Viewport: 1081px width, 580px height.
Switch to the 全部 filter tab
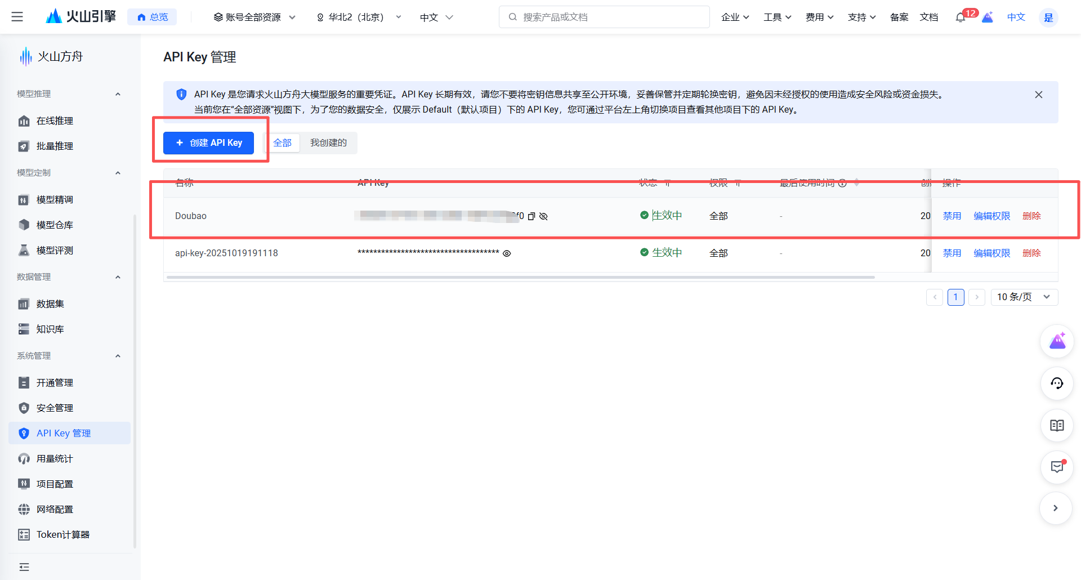[x=282, y=143]
